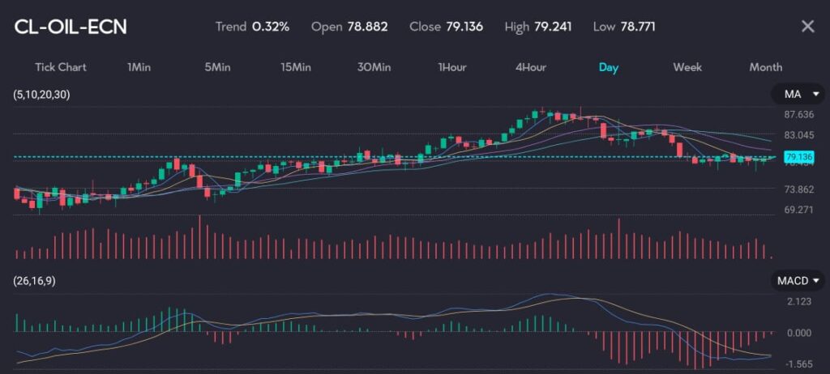Click the MA parameters (5,10,20,30) label
Image resolution: width=830 pixels, height=374 pixels.
[42, 95]
